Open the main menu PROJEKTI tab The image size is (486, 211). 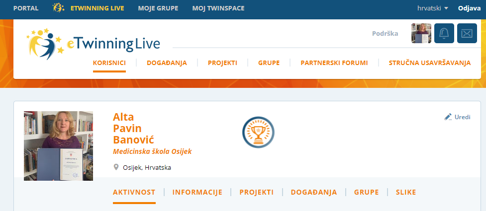coord(222,63)
